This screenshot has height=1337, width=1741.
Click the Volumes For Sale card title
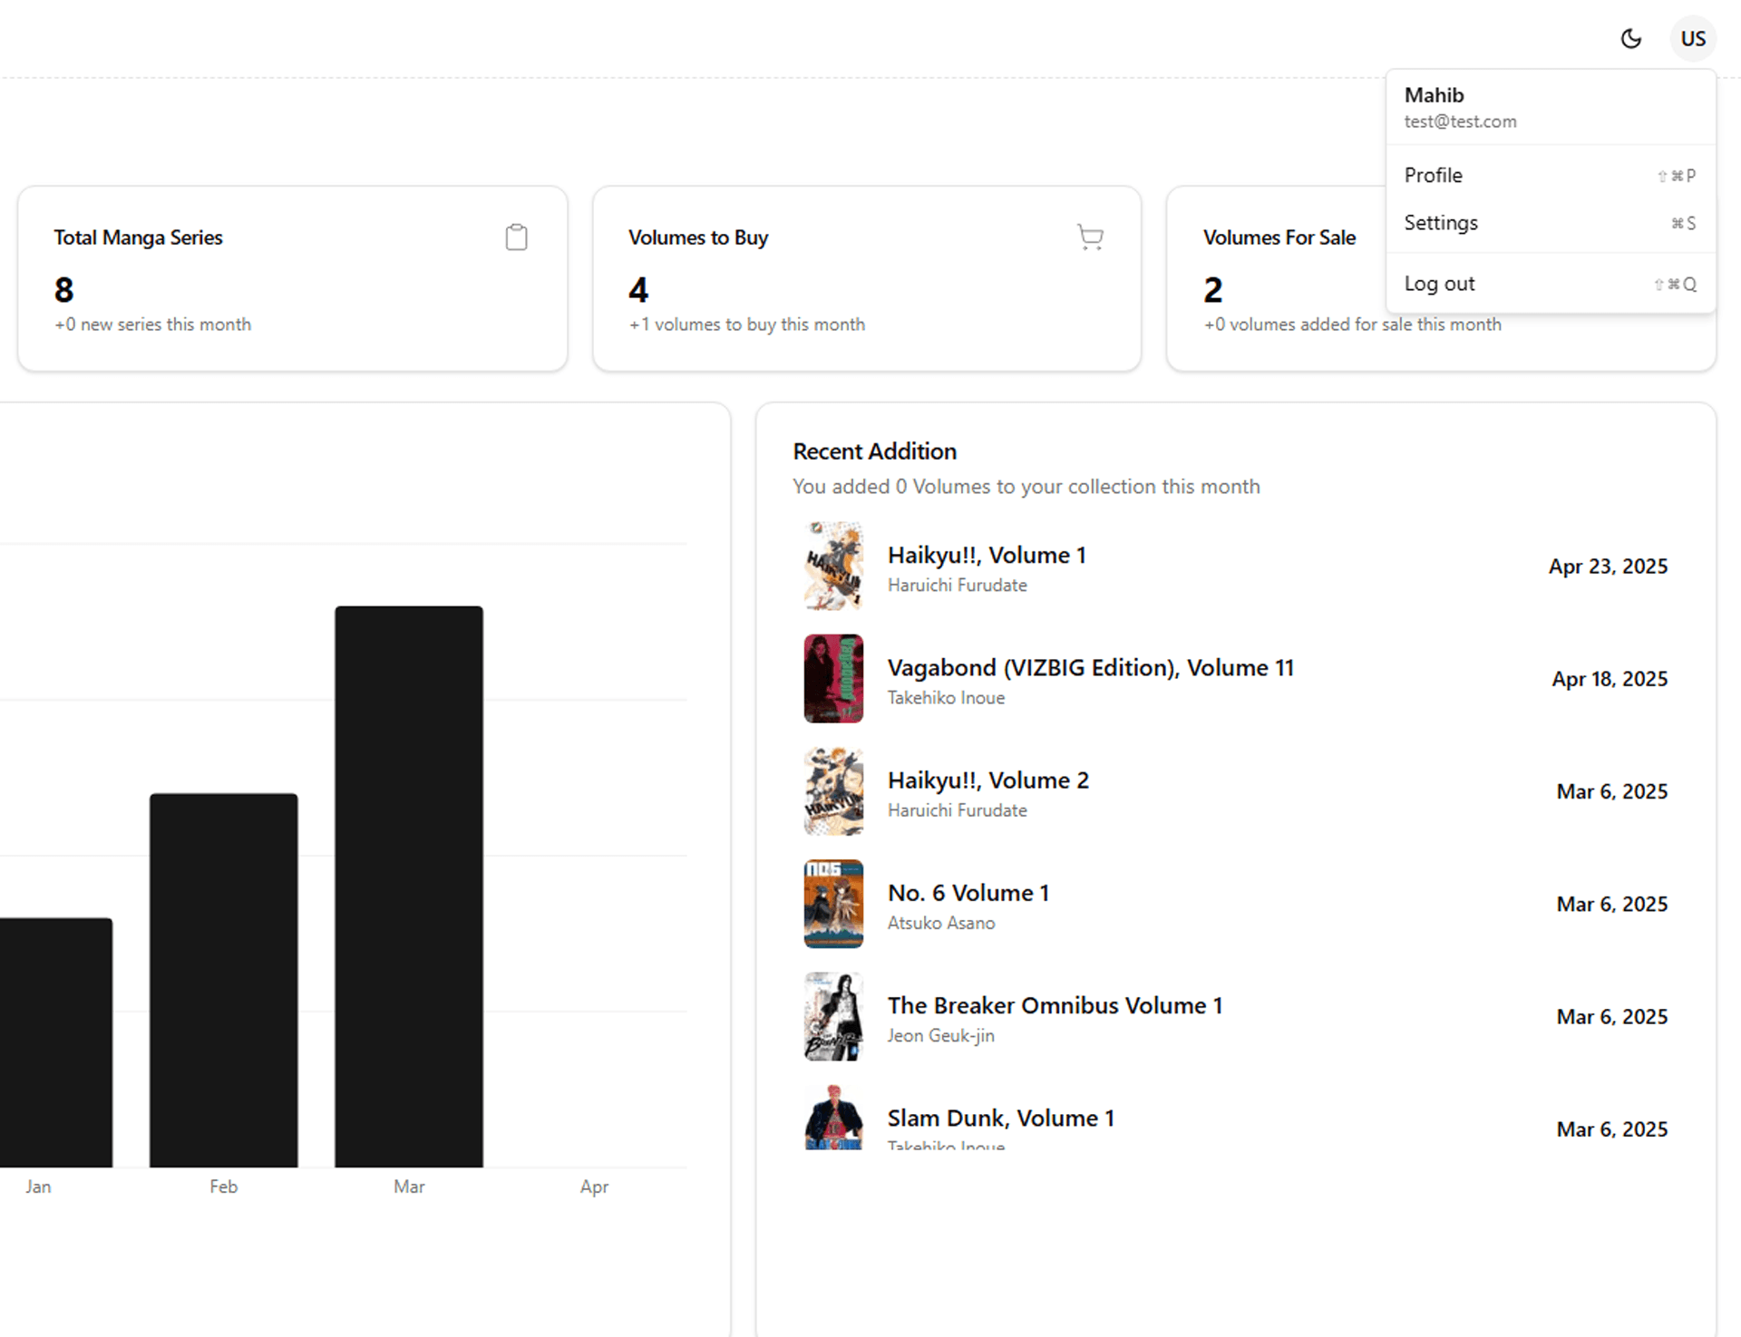(x=1279, y=237)
